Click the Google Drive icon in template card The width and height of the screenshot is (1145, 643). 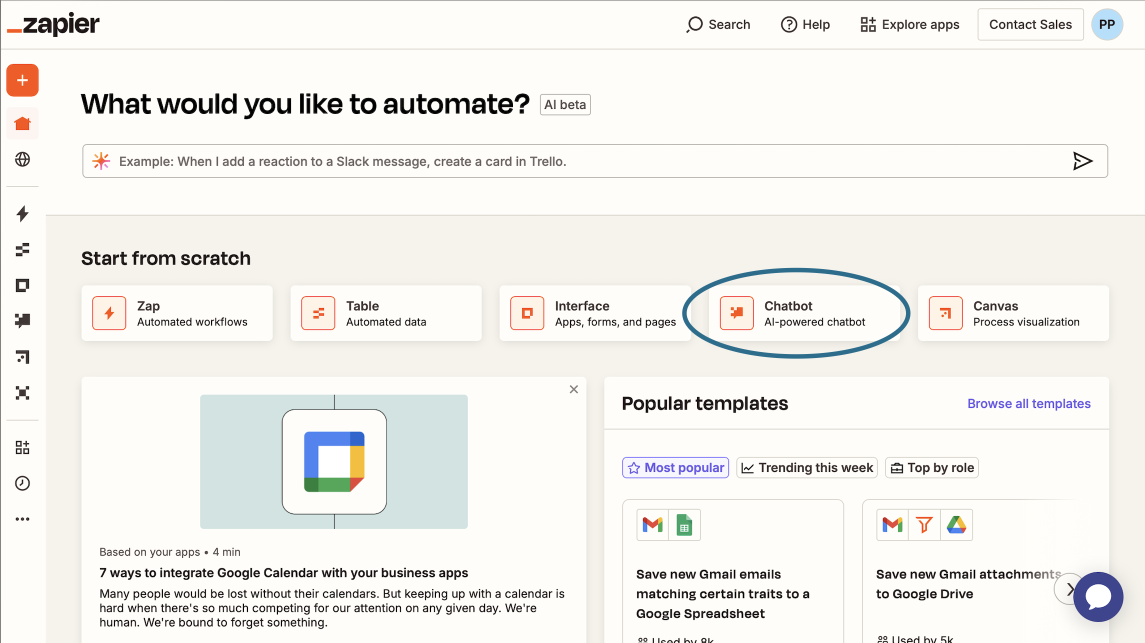tap(956, 524)
